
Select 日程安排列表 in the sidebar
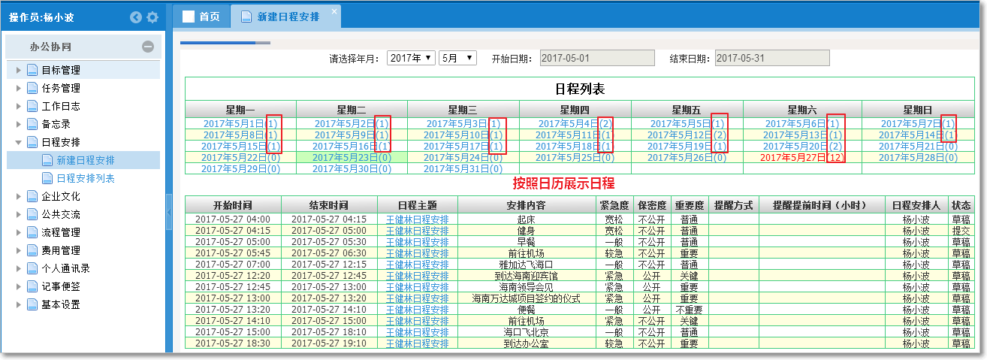[x=86, y=178]
